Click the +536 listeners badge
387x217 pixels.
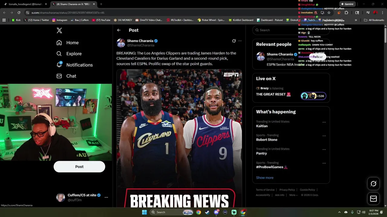click(x=314, y=96)
